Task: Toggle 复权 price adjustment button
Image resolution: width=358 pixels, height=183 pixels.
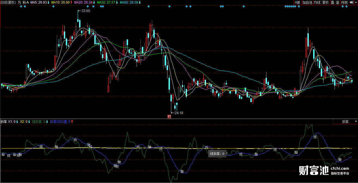Action: point(325,2)
